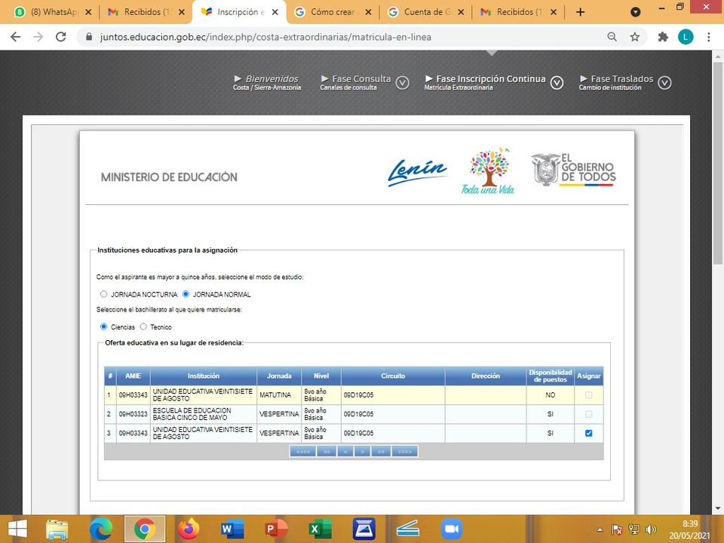Click the browser reload page icon
The height and width of the screenshot is (543, 724).
(59, 36)
